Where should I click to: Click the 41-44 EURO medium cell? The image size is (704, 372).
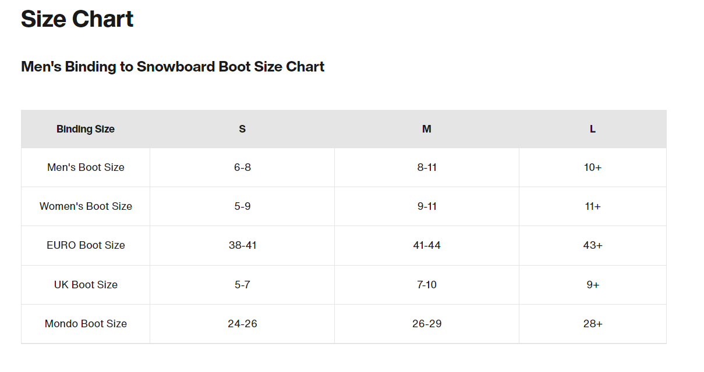point(427,245)
